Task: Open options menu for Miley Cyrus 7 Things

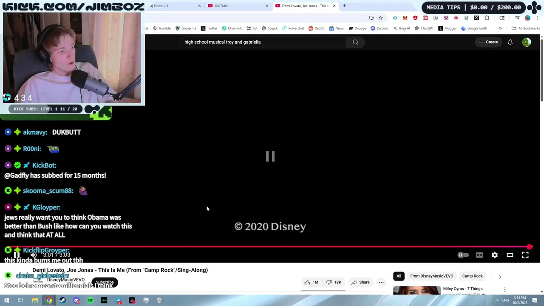Action: (x=505, y=289)
